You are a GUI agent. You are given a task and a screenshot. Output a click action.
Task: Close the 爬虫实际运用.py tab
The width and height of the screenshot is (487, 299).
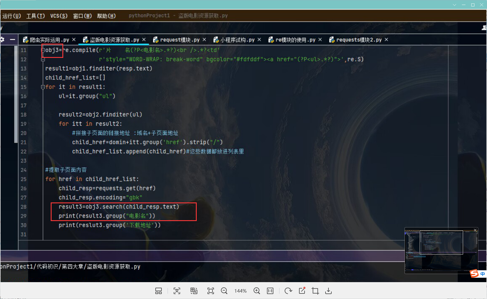74,40
